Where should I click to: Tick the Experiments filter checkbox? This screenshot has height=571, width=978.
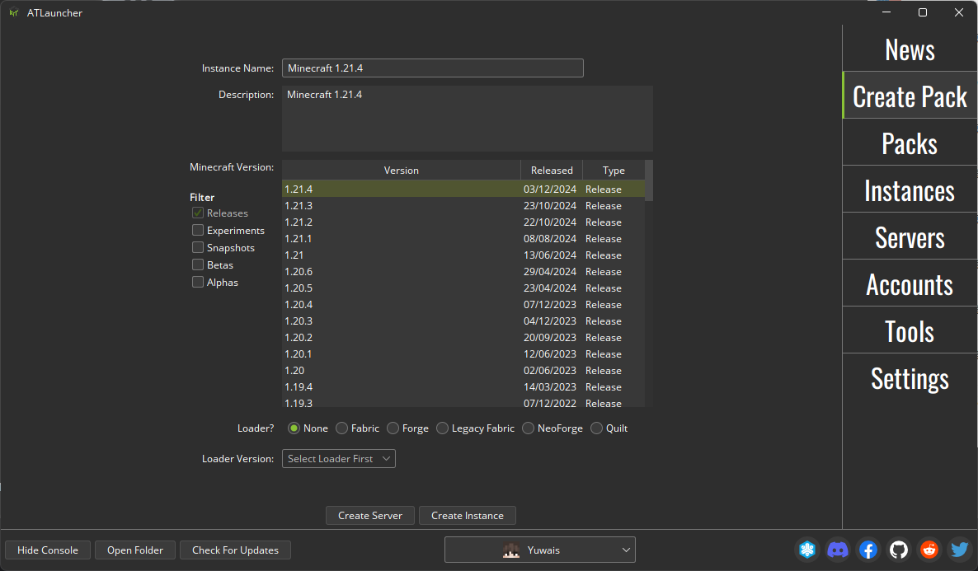tap(198, 230)
